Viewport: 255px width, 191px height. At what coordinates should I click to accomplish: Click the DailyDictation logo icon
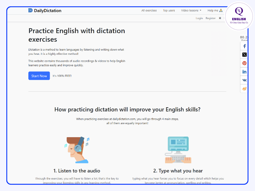click(30, 11)
